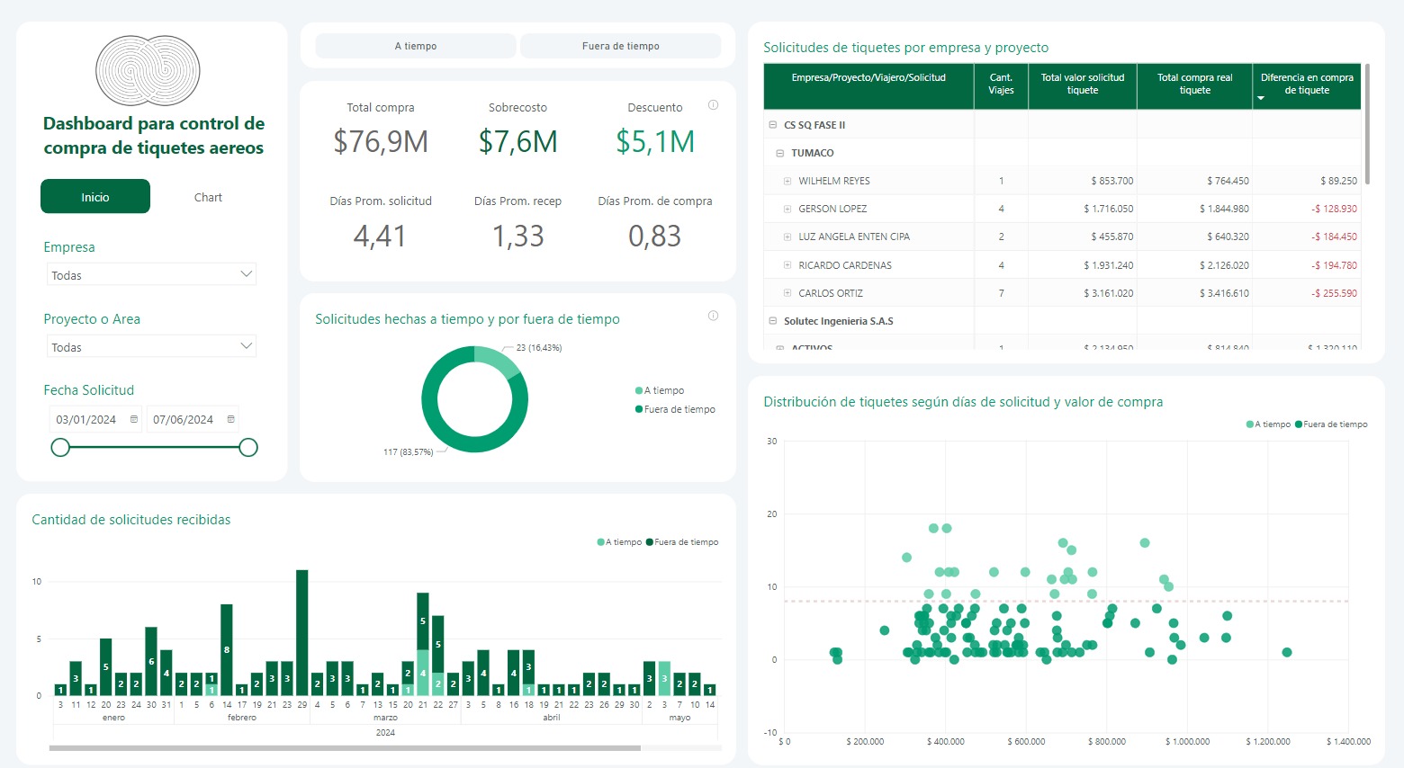Open the calendar picker for start date 03/01/2024
This screenshot has width=1404, height=768.
pyautogui.click(x=134, y=419)
